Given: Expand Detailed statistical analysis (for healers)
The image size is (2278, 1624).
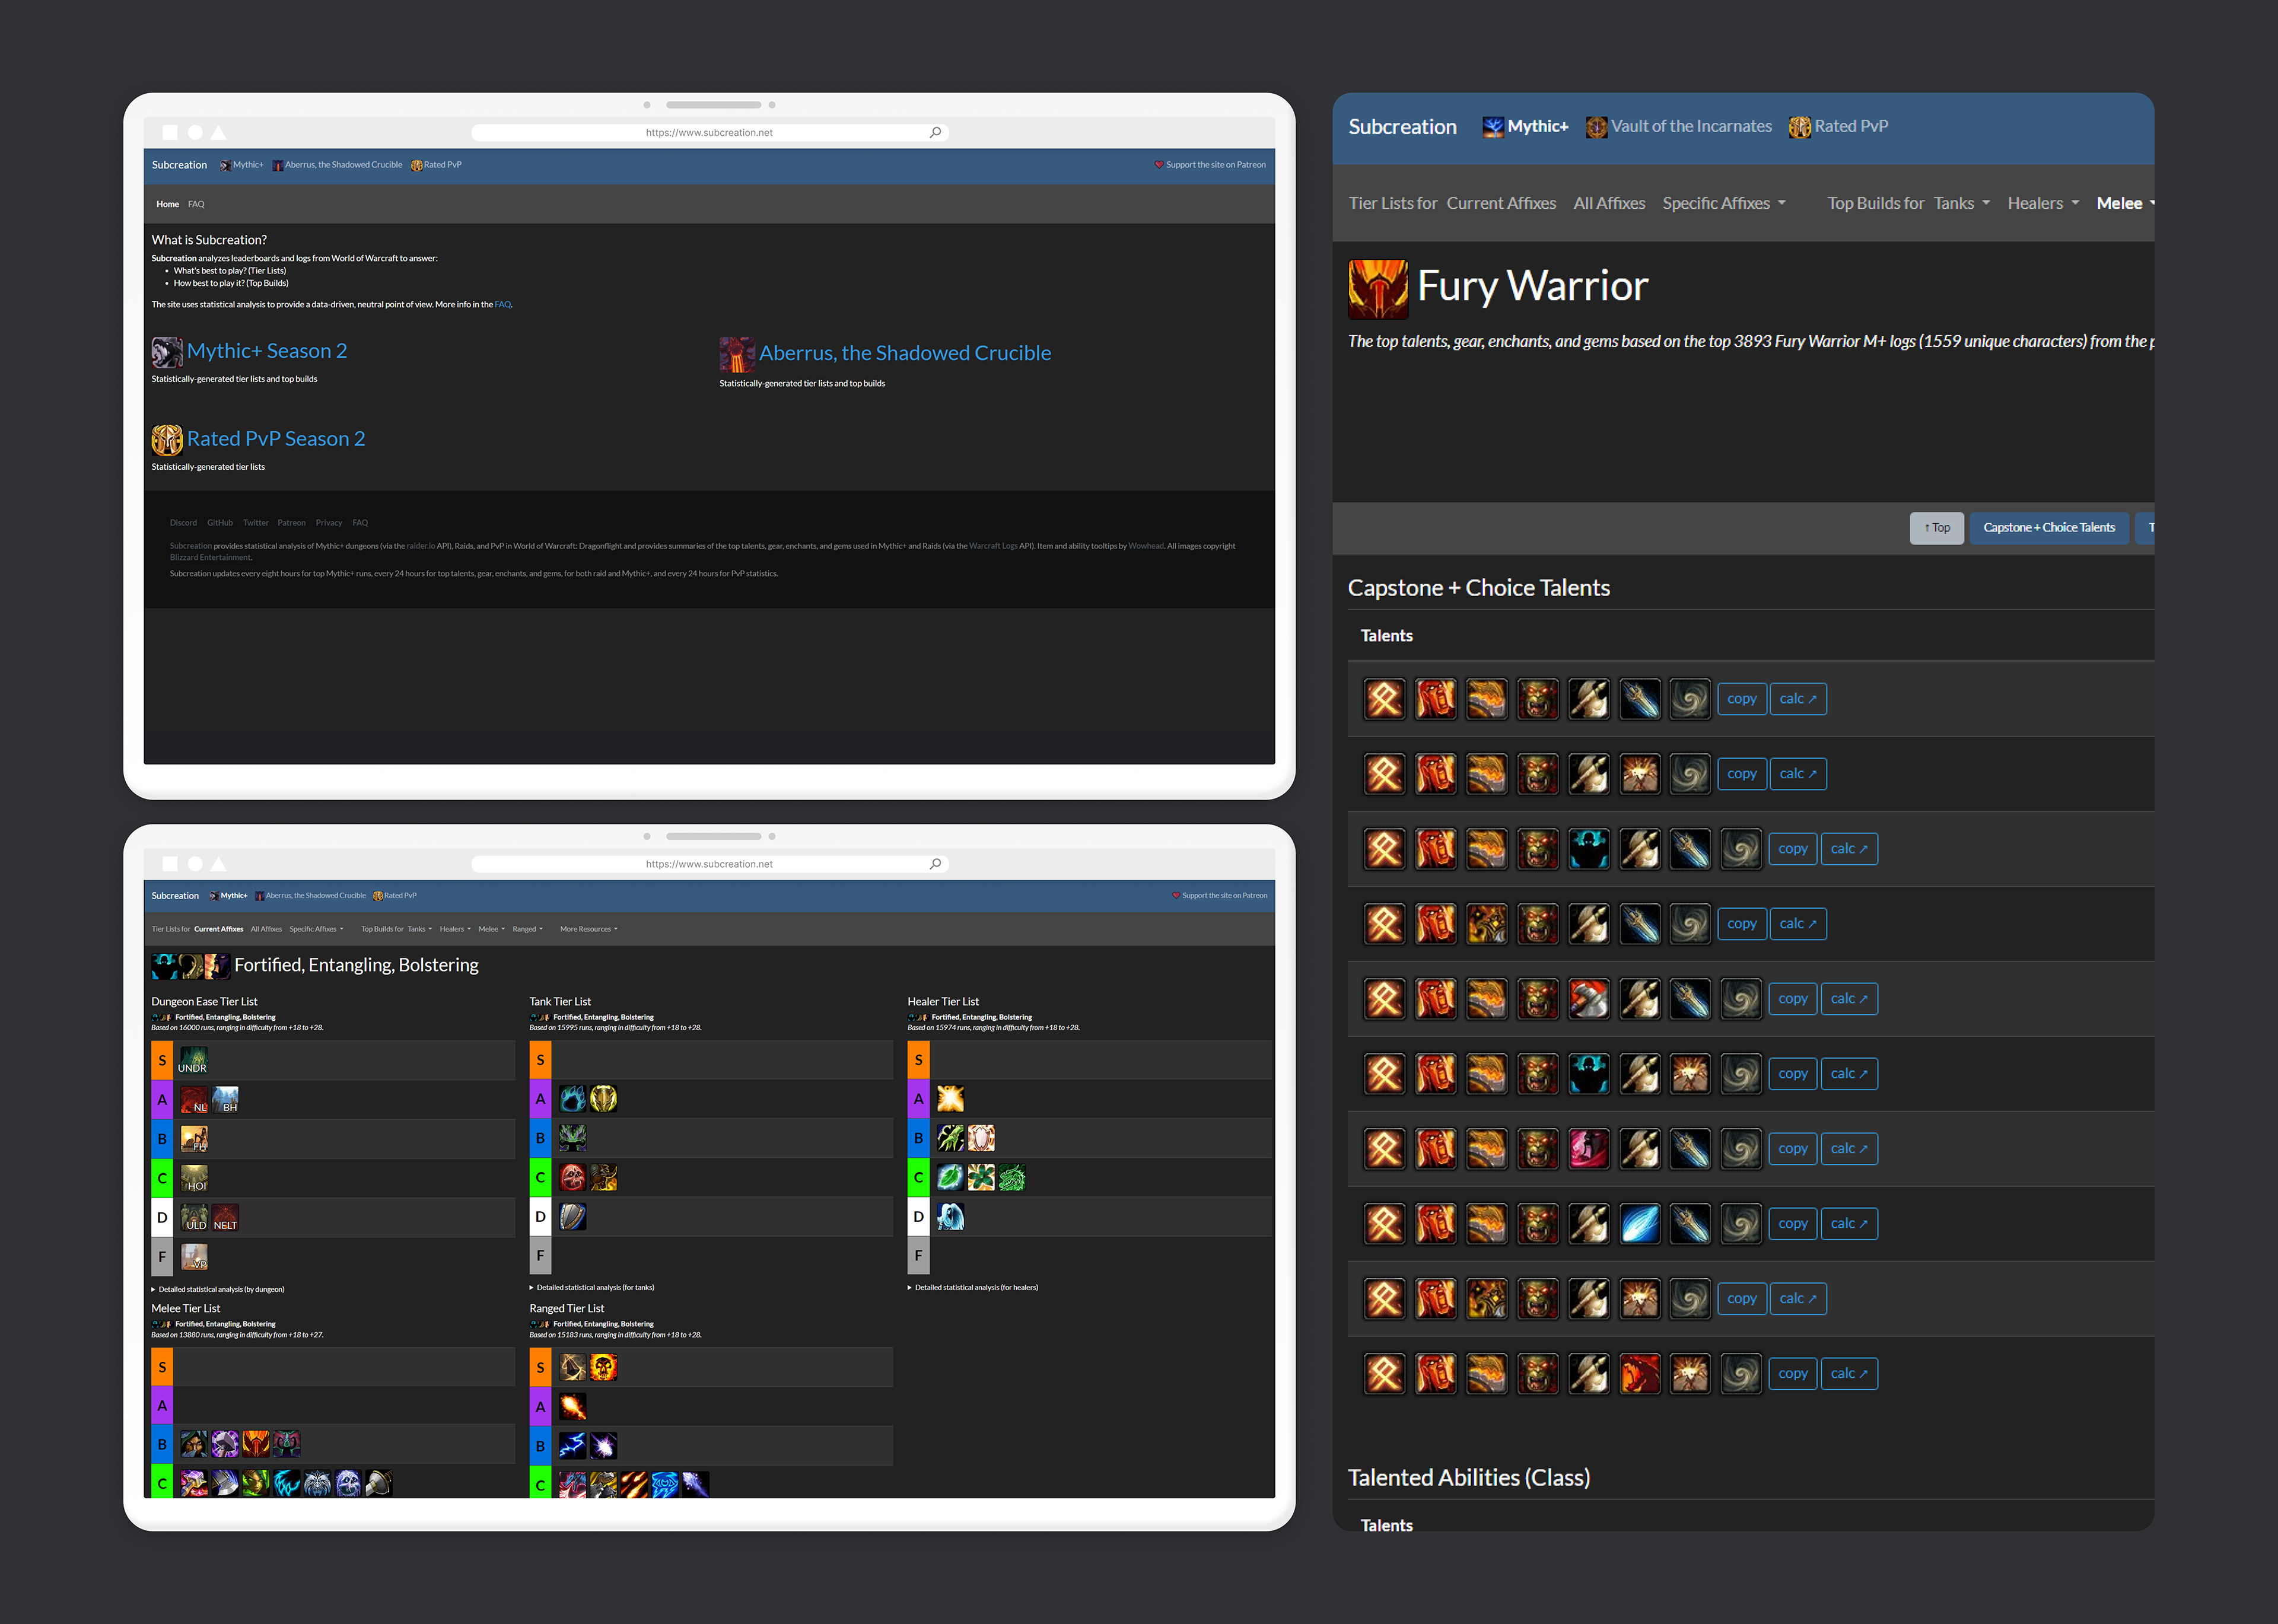Looking at the screenshot, I should pos(973,1288).
